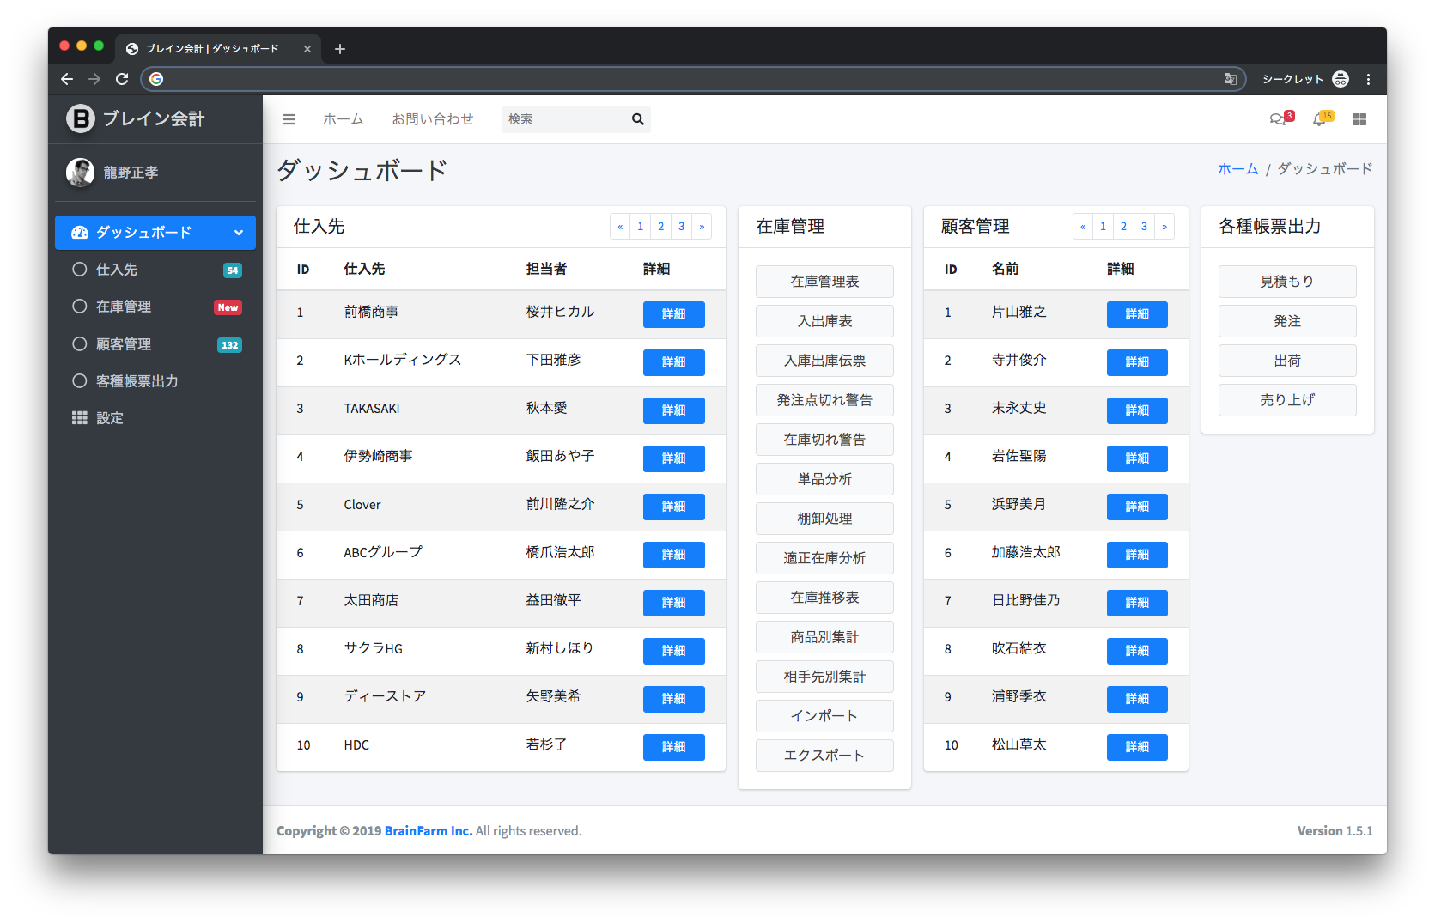This screenshot has width=1435, height=923.
Task: Open the browser three-dot menu
Action: 1368,79
